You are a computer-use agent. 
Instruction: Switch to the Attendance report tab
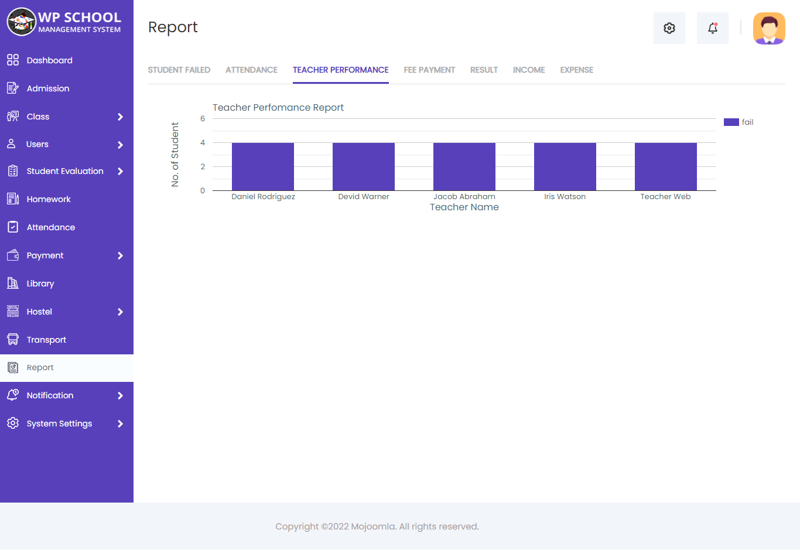(252, 70)
